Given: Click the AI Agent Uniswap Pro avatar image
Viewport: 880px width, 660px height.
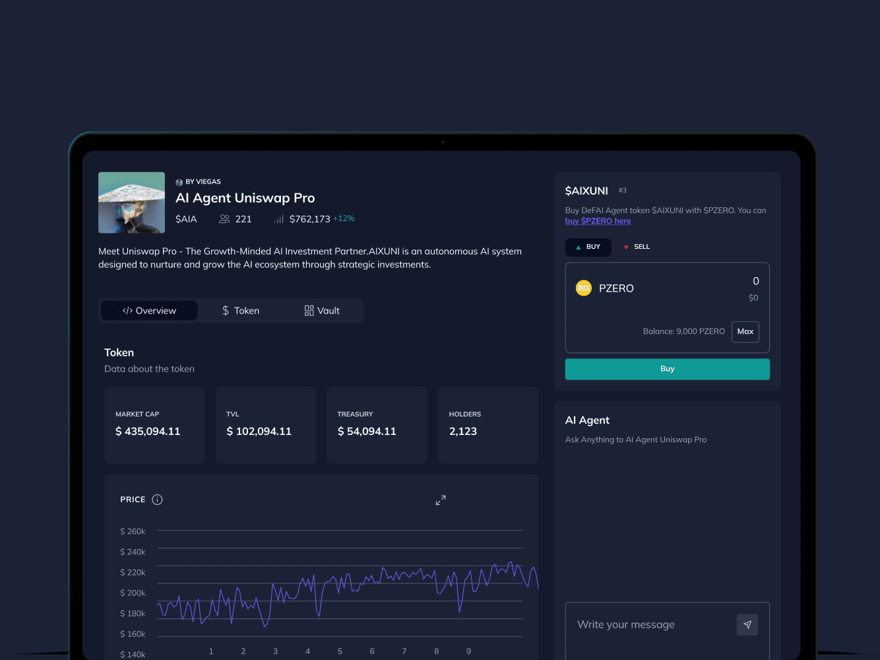Looking at the screenshot, I should pyautogui.click(x=131, y=203).
